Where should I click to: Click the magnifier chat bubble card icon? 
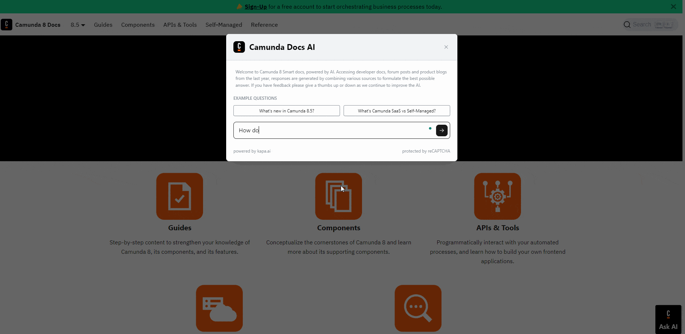tap(418, 308)
